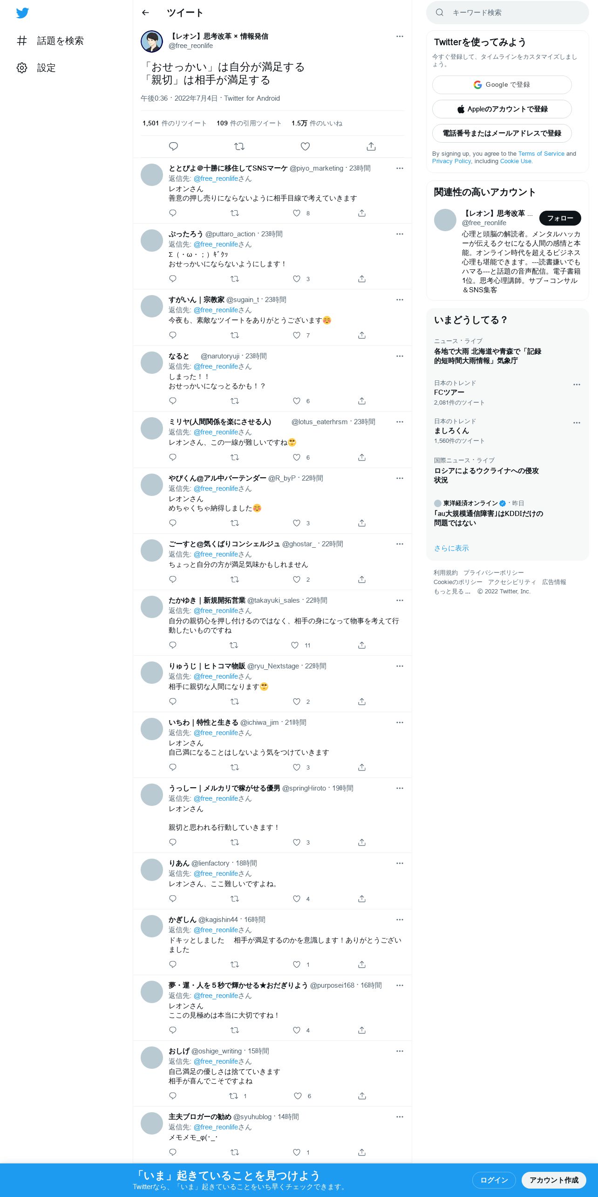Share the reply from @sugain_t
The image size is (598, 1197).
click(362, 335)
